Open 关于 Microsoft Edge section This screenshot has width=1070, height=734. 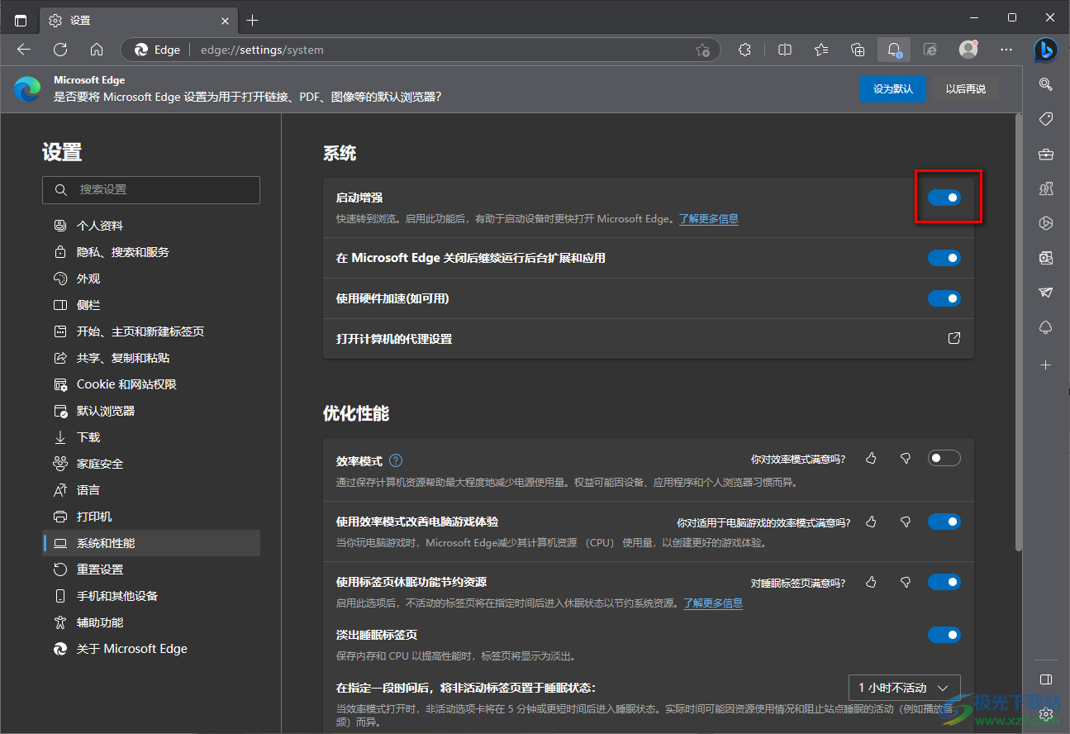(151, 649)
